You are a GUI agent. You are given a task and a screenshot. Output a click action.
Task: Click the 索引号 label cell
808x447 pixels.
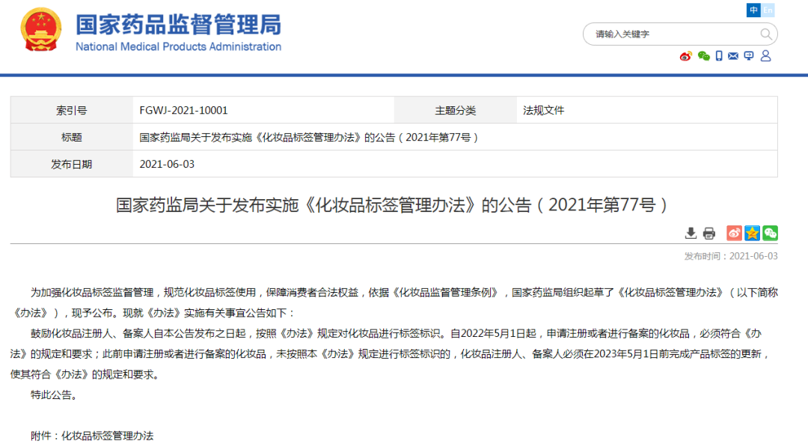pyautogui.click(x=72, y=110)
